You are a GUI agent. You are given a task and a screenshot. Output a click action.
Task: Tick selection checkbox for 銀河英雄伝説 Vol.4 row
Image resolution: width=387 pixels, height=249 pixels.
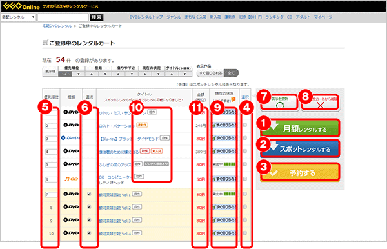(245, 233)
